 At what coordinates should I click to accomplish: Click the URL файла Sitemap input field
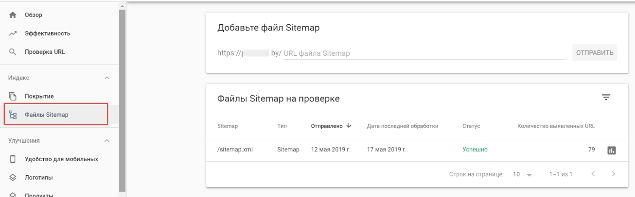point(423,53)
